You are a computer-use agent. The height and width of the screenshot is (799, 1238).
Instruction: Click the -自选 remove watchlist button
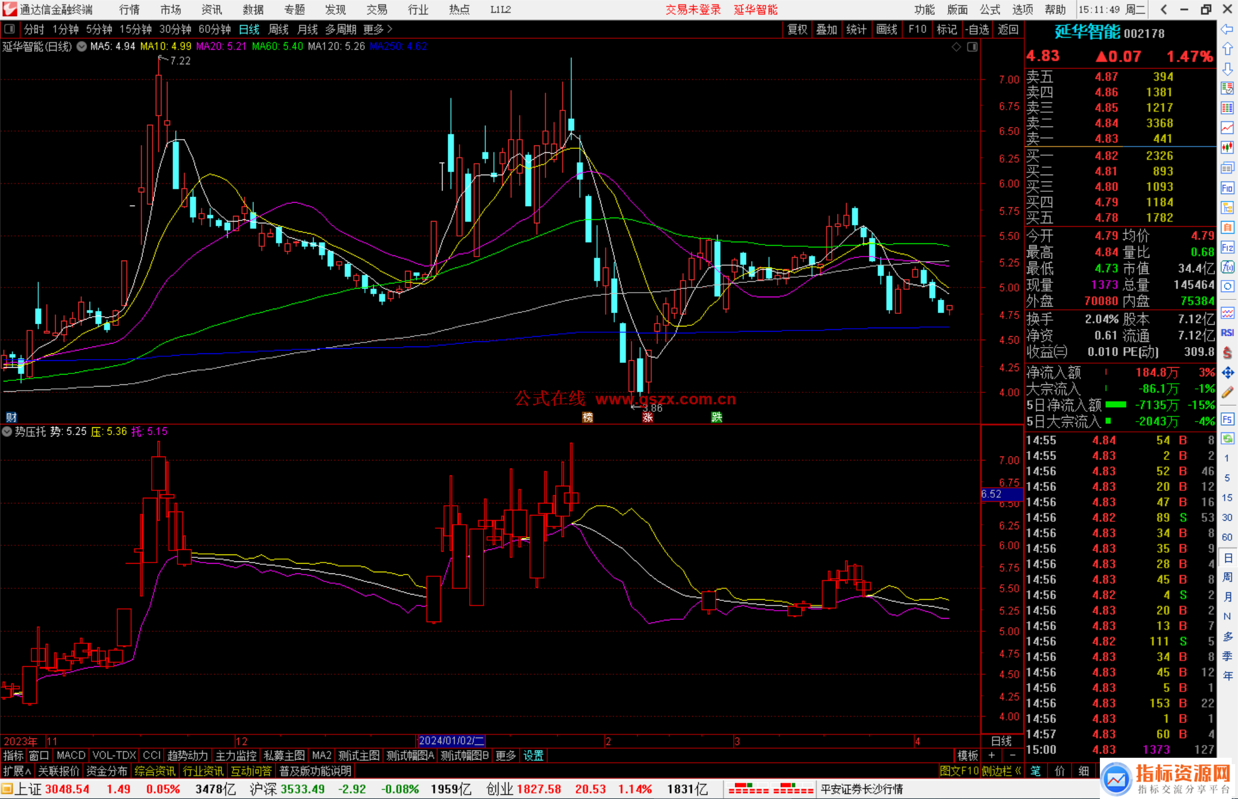(x=977, y=29)
